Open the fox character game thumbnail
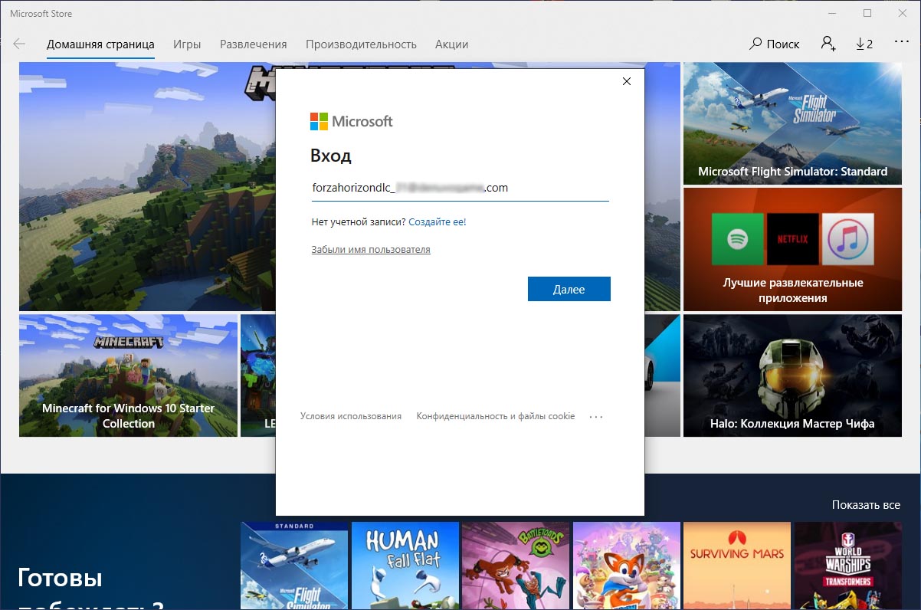 tap(627, 566)
